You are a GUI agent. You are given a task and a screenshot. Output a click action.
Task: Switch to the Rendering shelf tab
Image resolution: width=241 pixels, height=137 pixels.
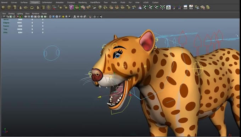[83, 2]
